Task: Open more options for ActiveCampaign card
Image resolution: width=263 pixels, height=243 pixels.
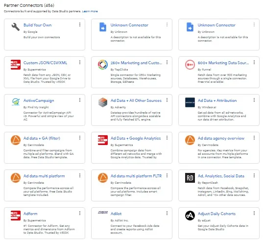Action: [x=80, y=100]
